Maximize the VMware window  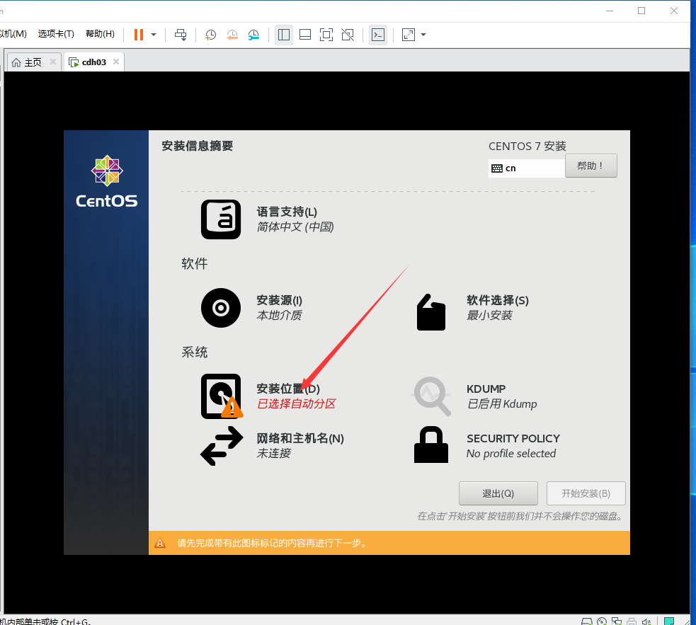point(641,11)
